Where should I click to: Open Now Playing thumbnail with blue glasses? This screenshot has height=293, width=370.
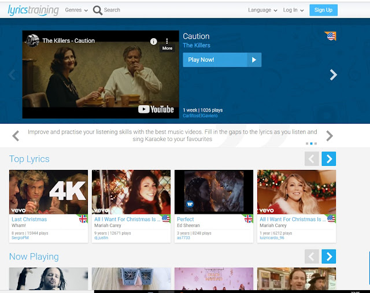tap(131, 279)
